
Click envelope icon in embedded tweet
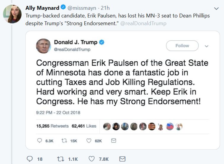coord(113,141)
